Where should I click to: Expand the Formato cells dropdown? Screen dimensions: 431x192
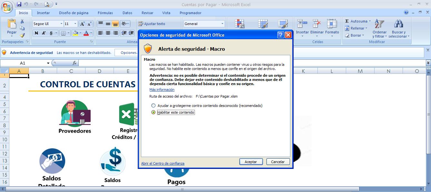click(x=332, y=36)
